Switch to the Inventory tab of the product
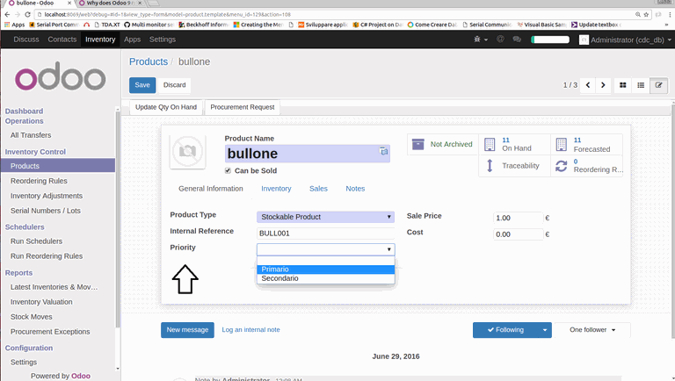The width and height of the screenshot is (675, 381). (x=276, y=189)
